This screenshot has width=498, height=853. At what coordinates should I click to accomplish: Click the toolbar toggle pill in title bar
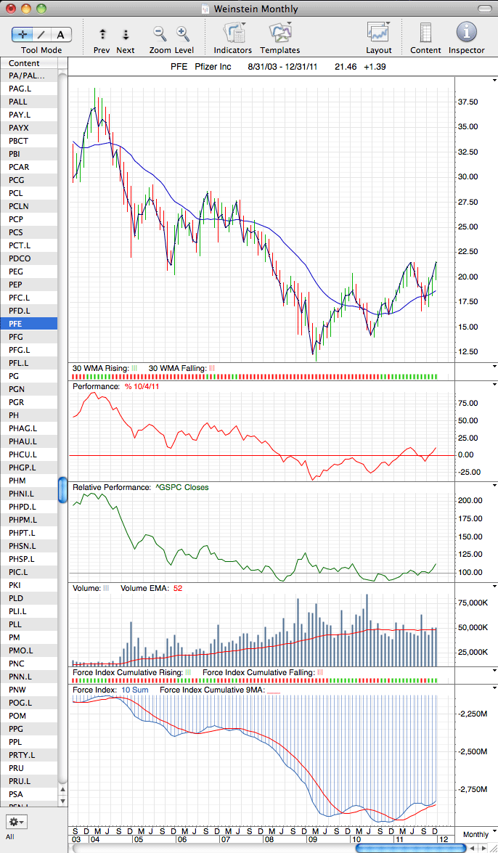coord(485,9)
